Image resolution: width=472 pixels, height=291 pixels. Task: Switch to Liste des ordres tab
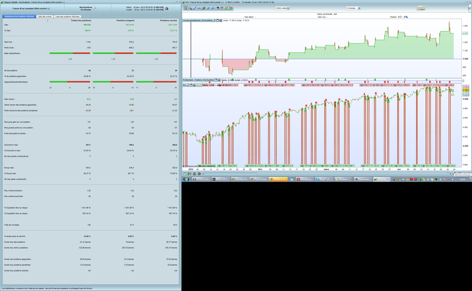(x=45, y=16)
